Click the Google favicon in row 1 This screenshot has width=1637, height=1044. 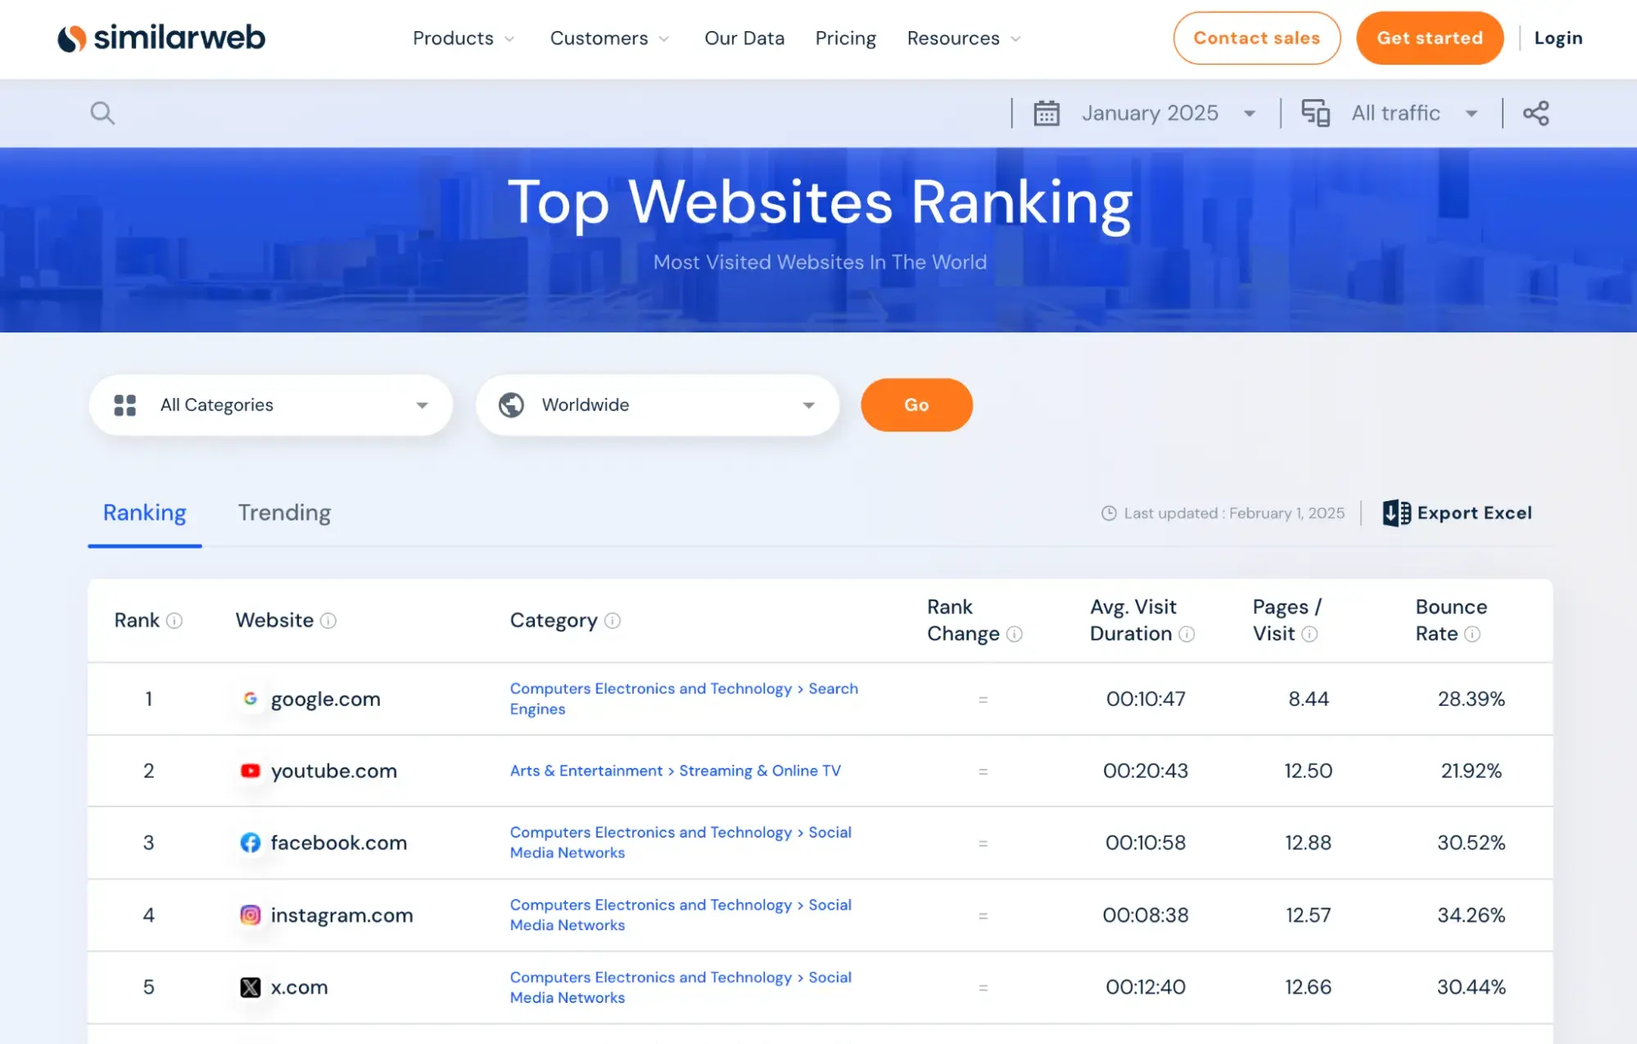251,698
